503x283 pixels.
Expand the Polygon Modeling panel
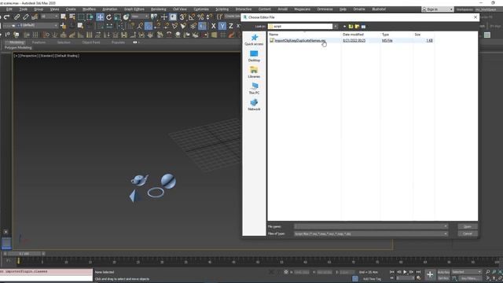point(18,47)
